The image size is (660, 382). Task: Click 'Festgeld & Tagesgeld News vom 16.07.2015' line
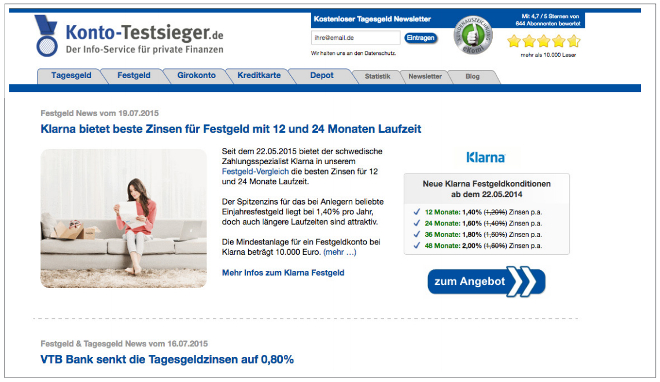124,344
